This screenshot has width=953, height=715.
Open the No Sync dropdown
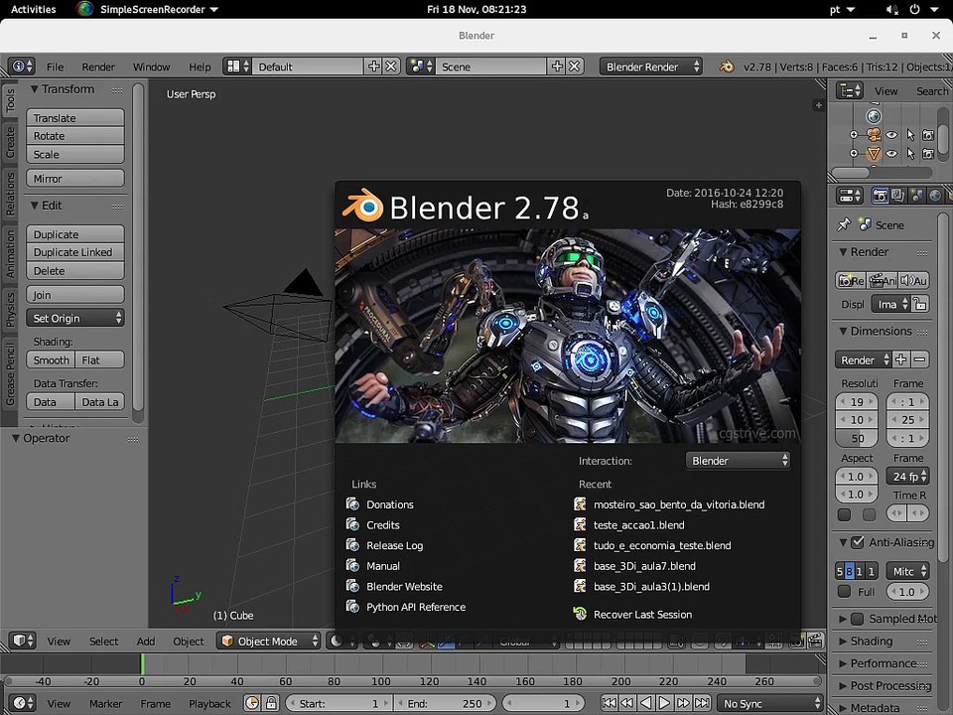point(770,703)
